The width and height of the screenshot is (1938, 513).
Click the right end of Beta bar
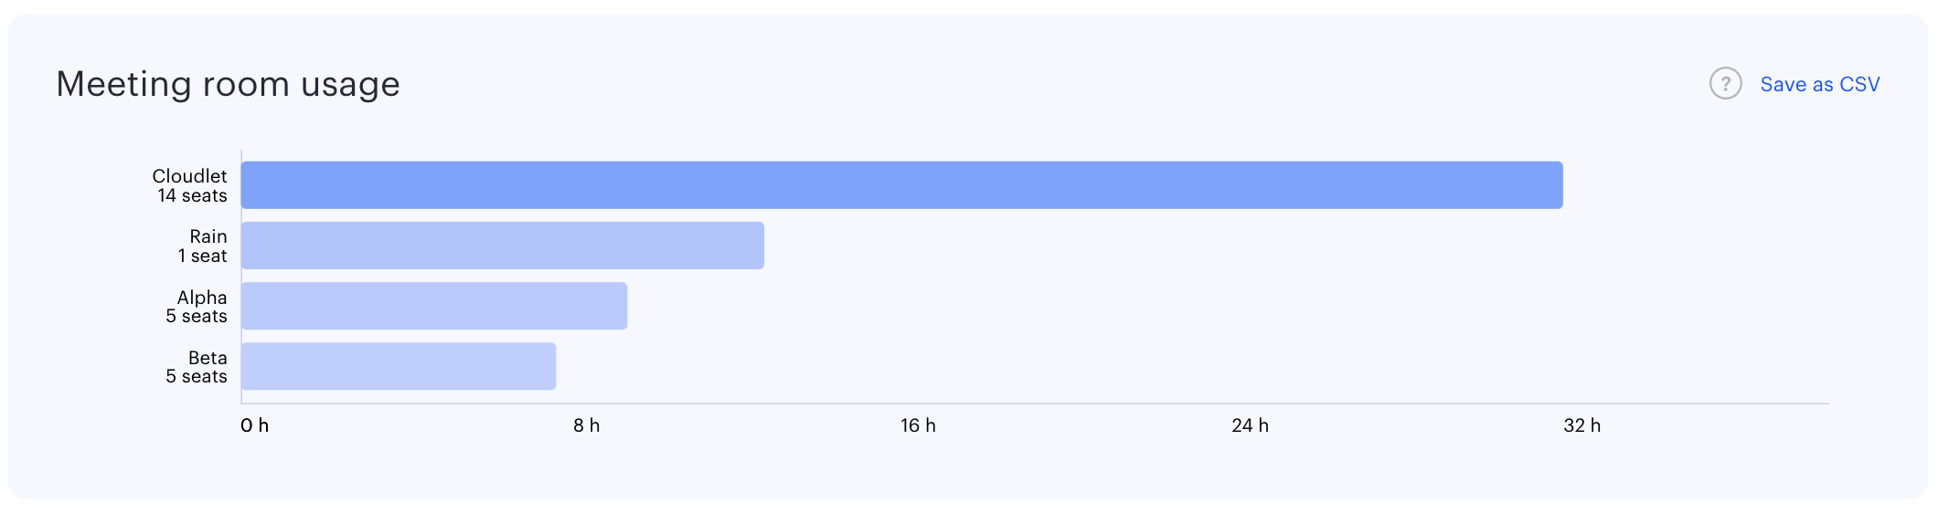tap(549, 366)
